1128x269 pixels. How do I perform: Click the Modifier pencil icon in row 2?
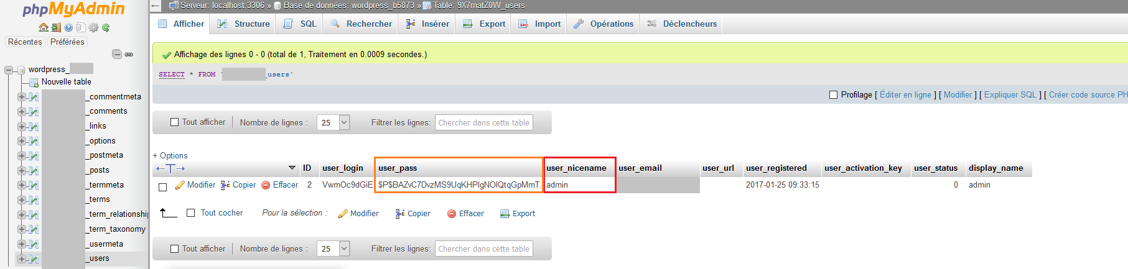coord(180,185)
